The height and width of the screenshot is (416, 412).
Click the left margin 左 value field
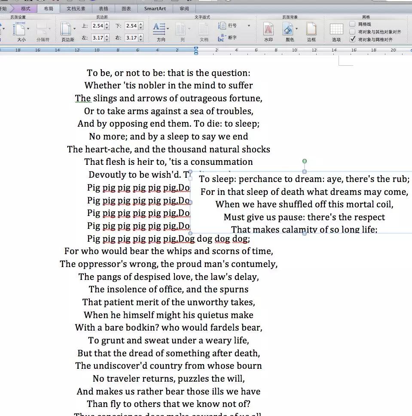click(x=98, y=38)
